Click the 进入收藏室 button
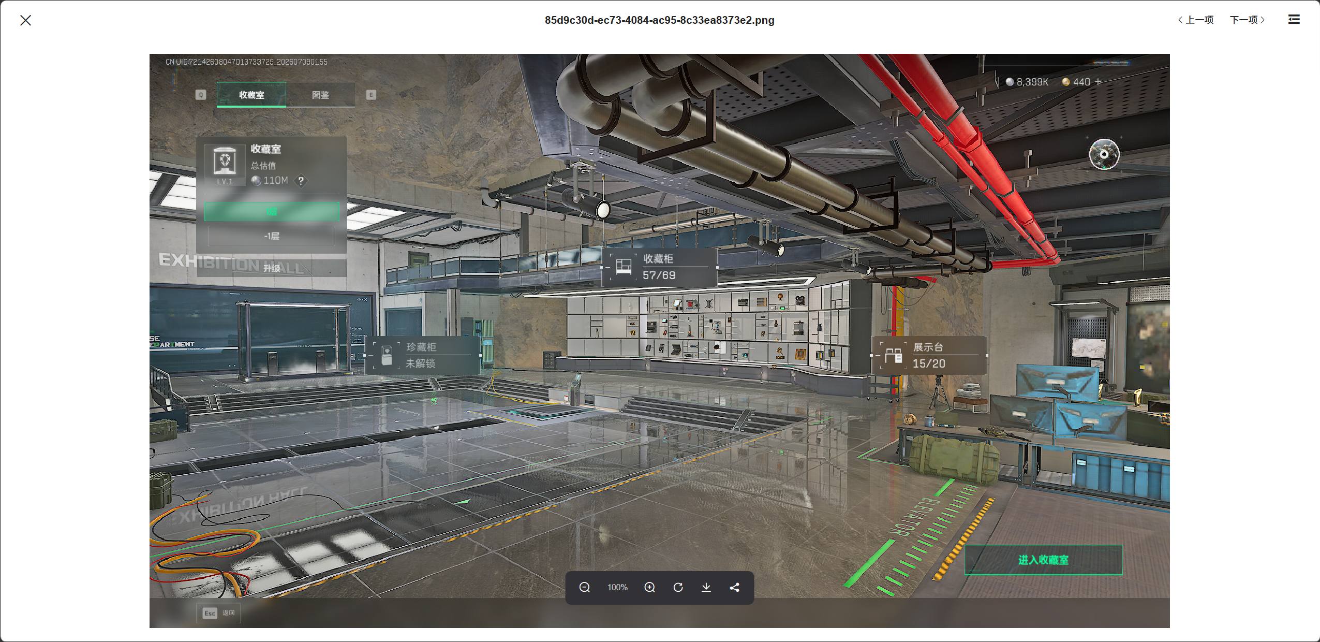This screenshot has width=1320, height=642. [x=1043, y=560]
